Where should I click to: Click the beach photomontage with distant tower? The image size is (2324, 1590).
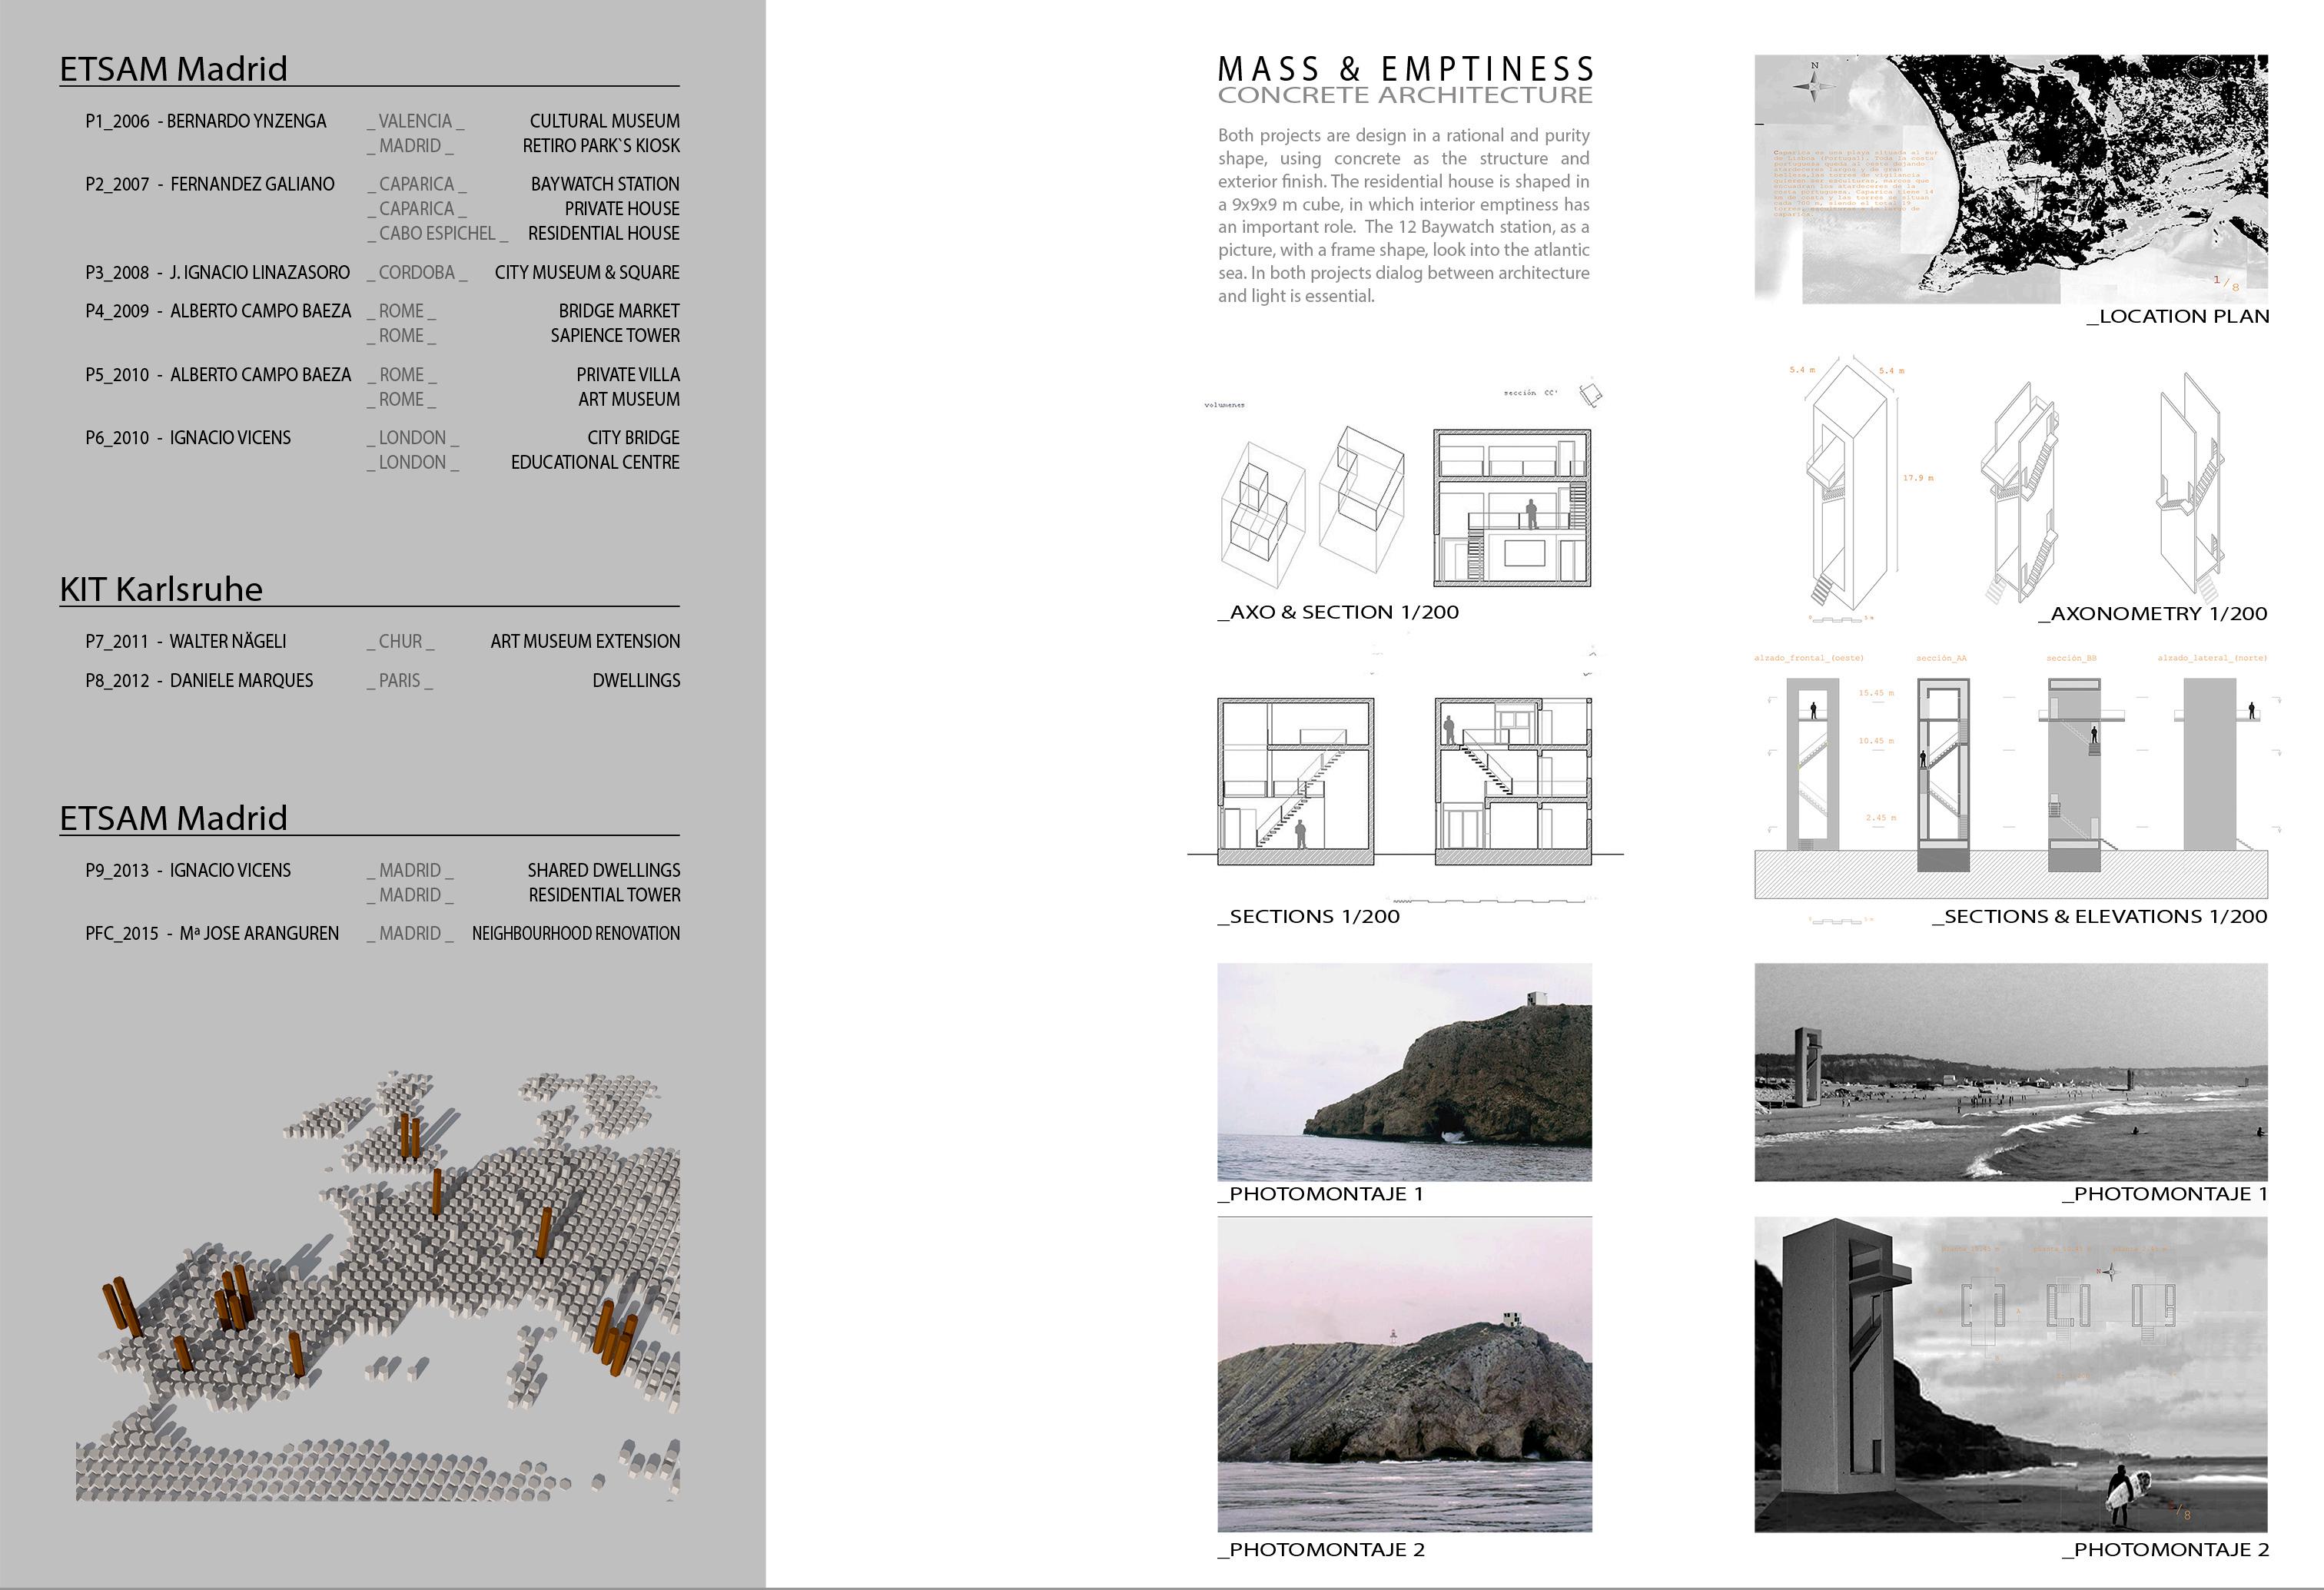(x=2010, y=1071)
